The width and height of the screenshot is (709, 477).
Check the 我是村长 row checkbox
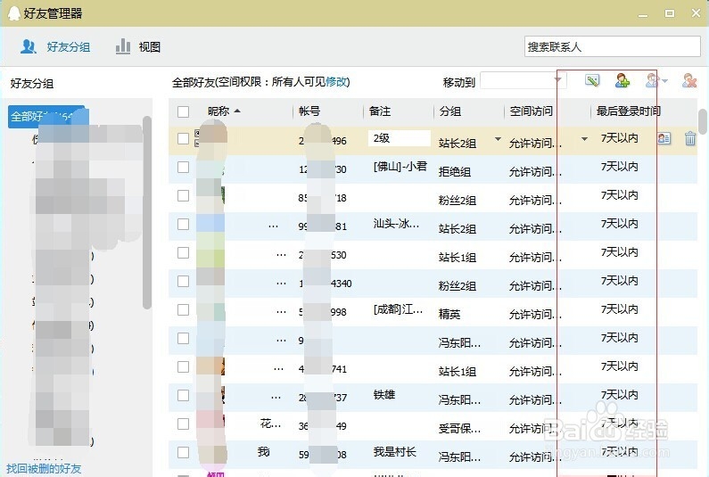tap(183, 452)
